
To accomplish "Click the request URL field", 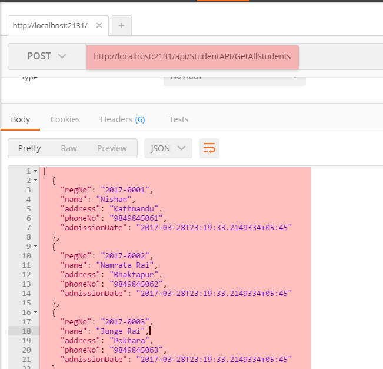I will pos(192,57).
